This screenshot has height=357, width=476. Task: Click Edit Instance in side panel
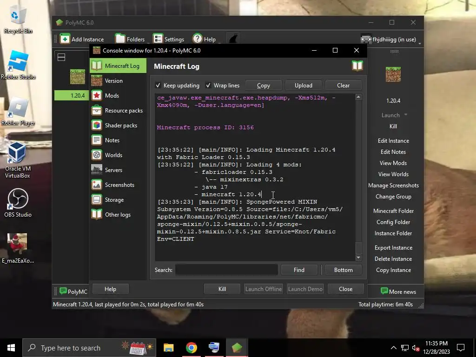click(393, 141)
